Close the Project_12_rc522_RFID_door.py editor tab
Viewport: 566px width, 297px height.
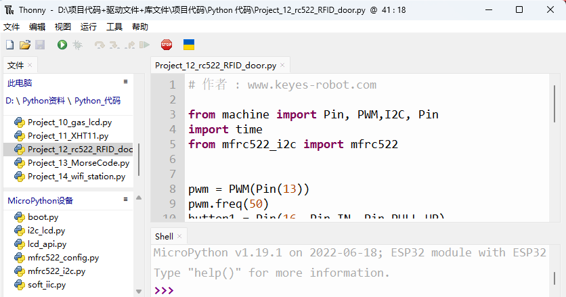click(x=282, y=65)
